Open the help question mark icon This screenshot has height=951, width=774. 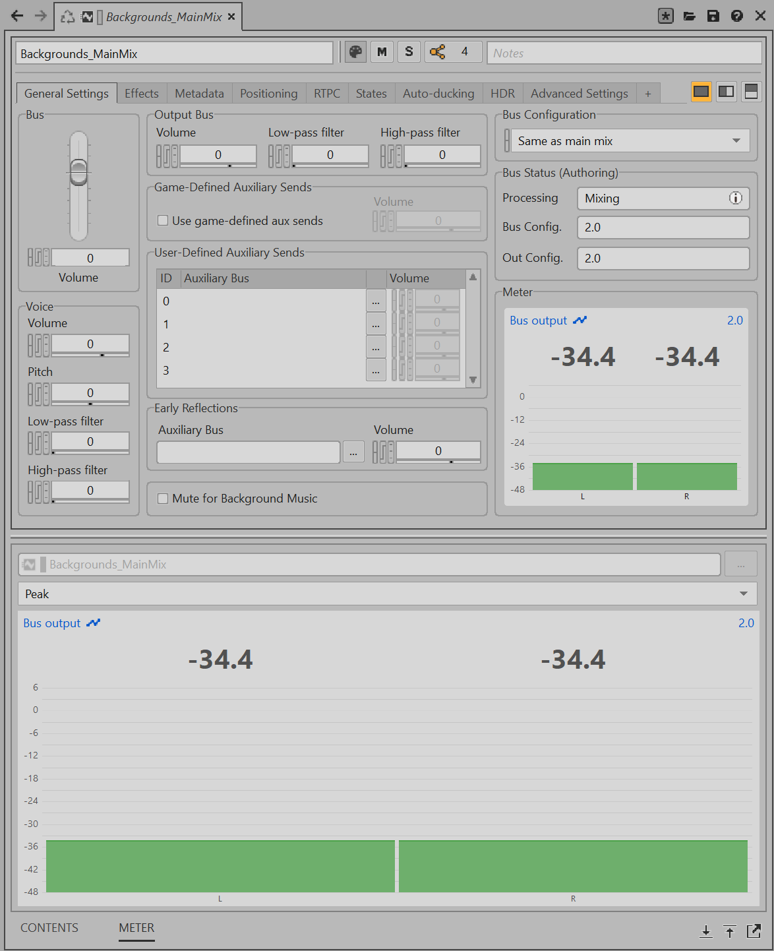pyautogui.click(x=736, y=16)
